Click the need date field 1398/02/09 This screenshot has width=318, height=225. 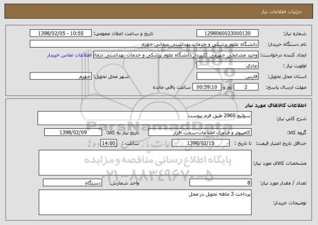coord(73,133)
